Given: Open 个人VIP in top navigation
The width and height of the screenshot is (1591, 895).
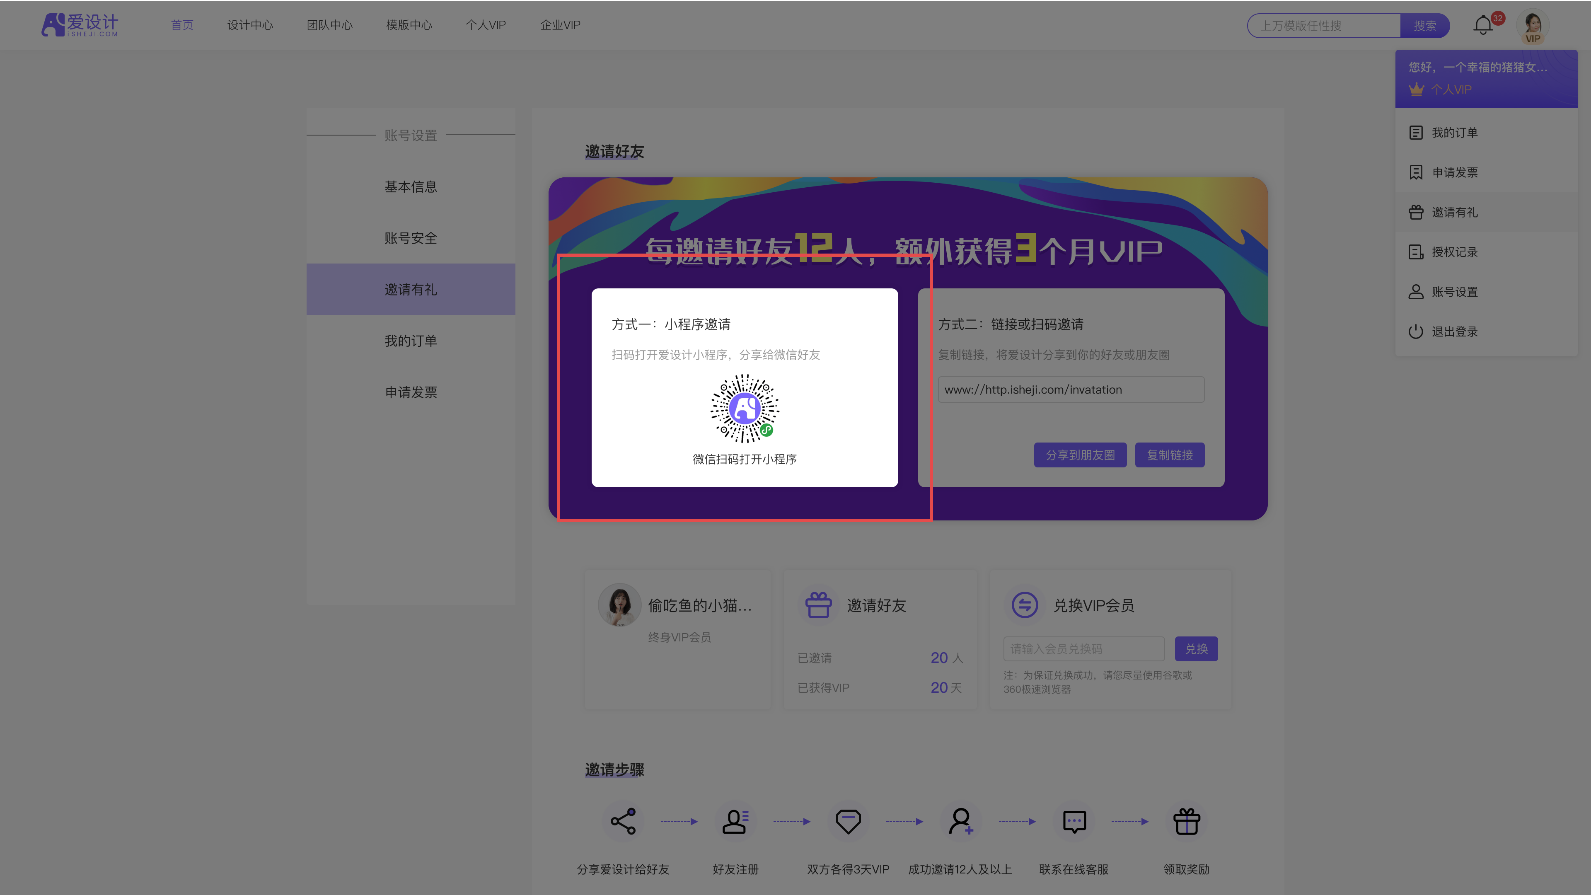Looking at the screenshot, I should 486,25.
